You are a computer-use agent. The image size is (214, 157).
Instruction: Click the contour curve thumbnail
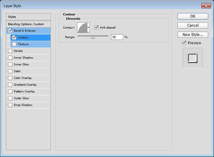82,28
